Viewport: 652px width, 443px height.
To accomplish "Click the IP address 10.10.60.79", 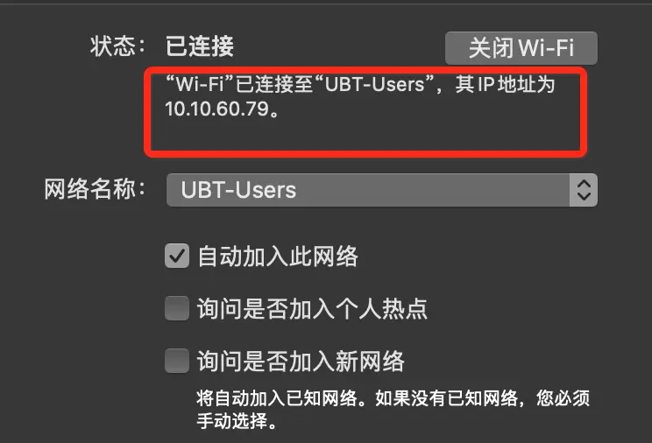I will tap(217, 109).
